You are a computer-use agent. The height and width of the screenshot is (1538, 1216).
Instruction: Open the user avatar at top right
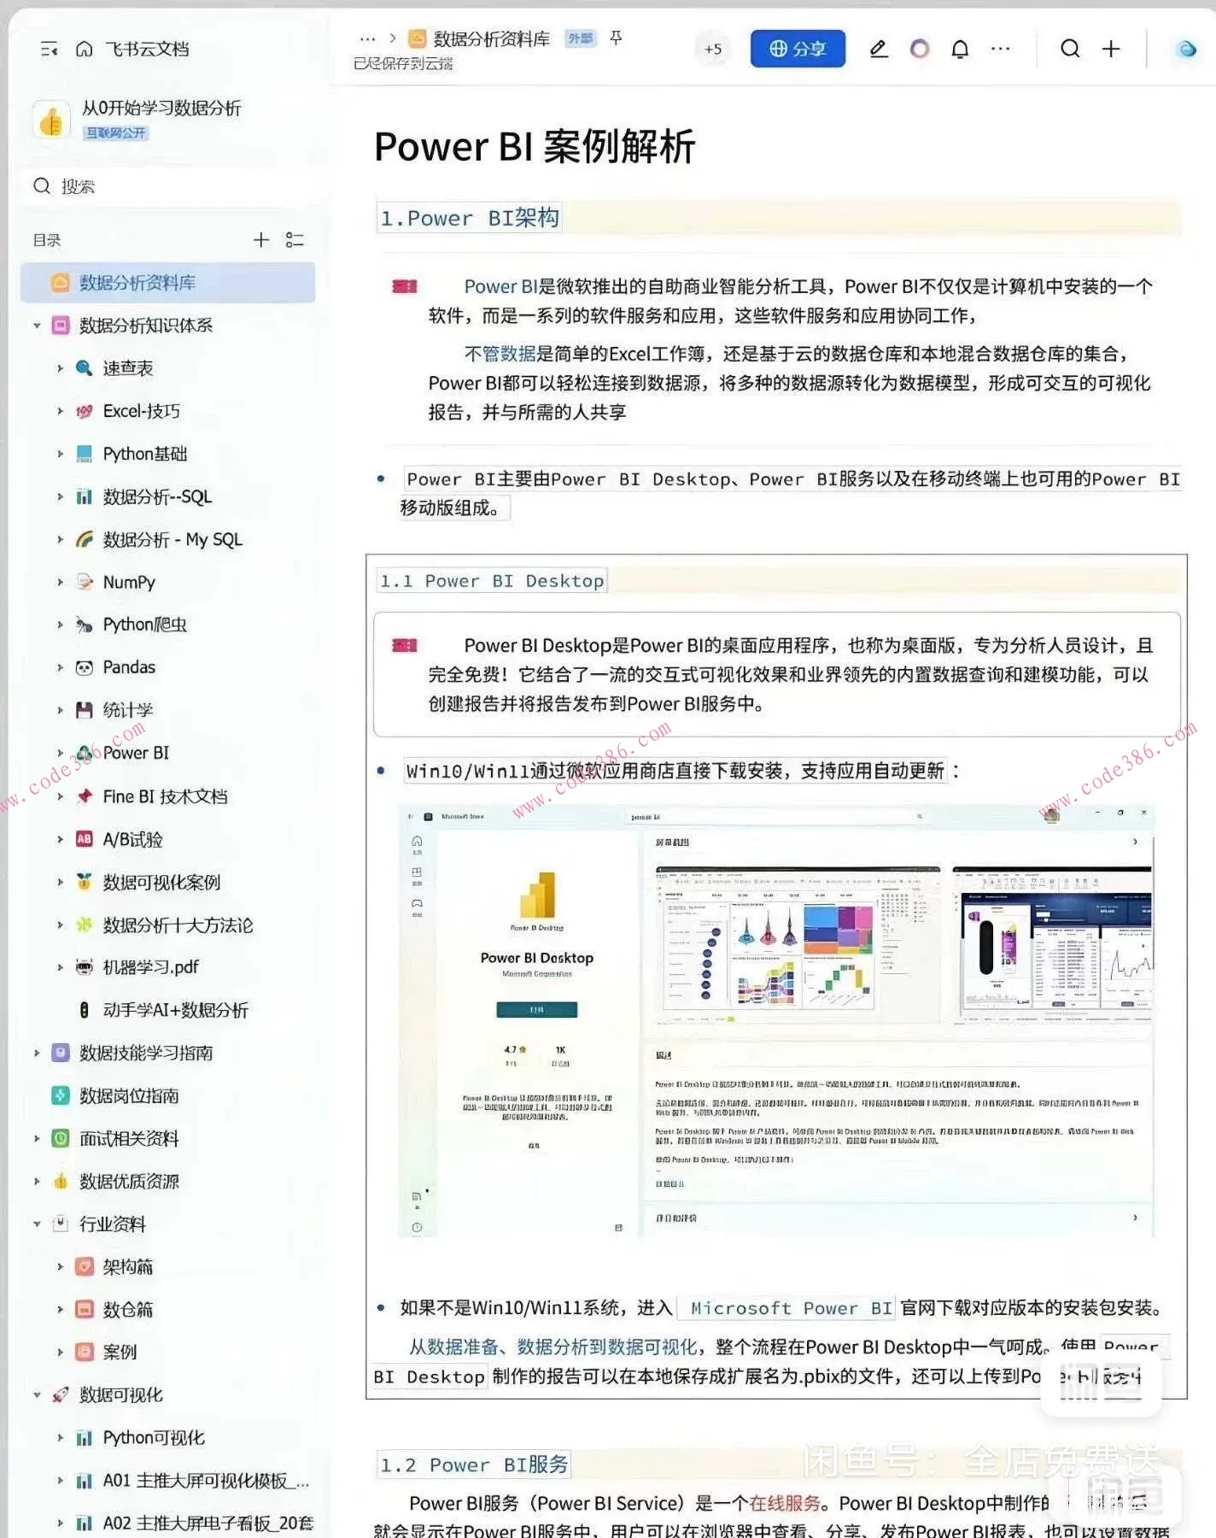point(1187,49)
